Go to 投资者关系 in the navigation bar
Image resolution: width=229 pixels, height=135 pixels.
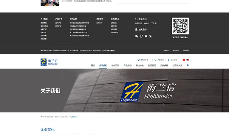(x=177, y=66)
